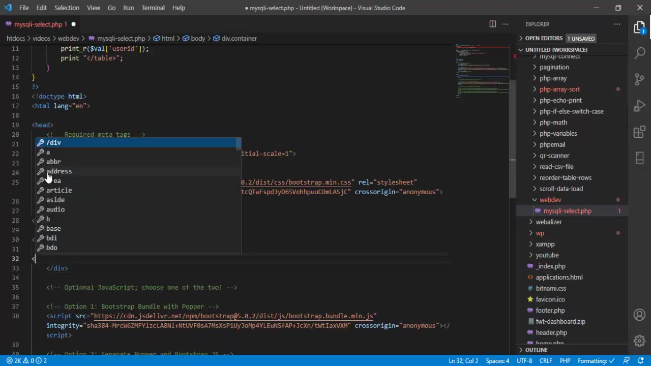Image resolution: width=651 pixels, height=366 pixels.
Task: Open the Help menu
Action: click(179, 8)
